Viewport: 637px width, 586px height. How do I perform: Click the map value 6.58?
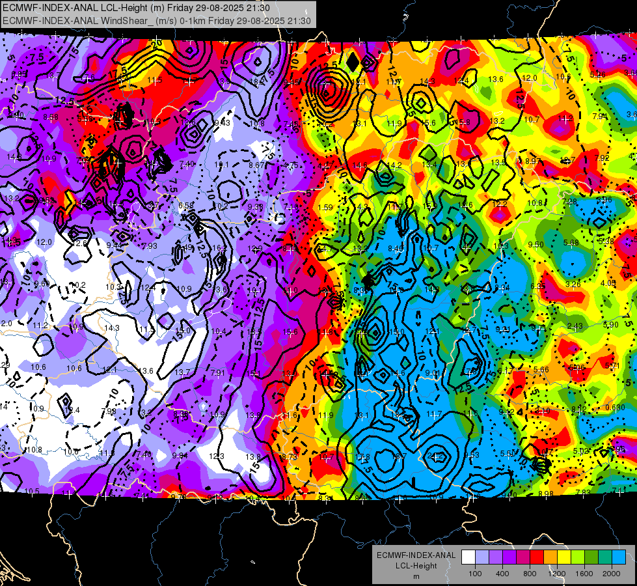click(x=186, y=205)
